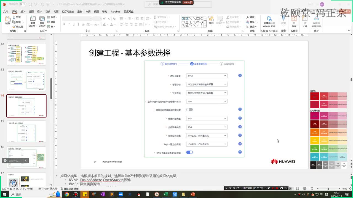353x198 pixels.
Task: Toggle RAID卡是否支持JBOD功能 switch
Action: (x=189, y=152)
